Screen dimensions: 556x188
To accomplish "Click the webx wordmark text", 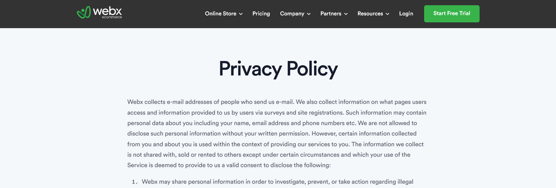I will 107,11.
